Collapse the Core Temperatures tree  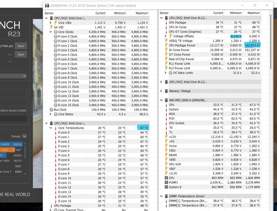[51, 128]
